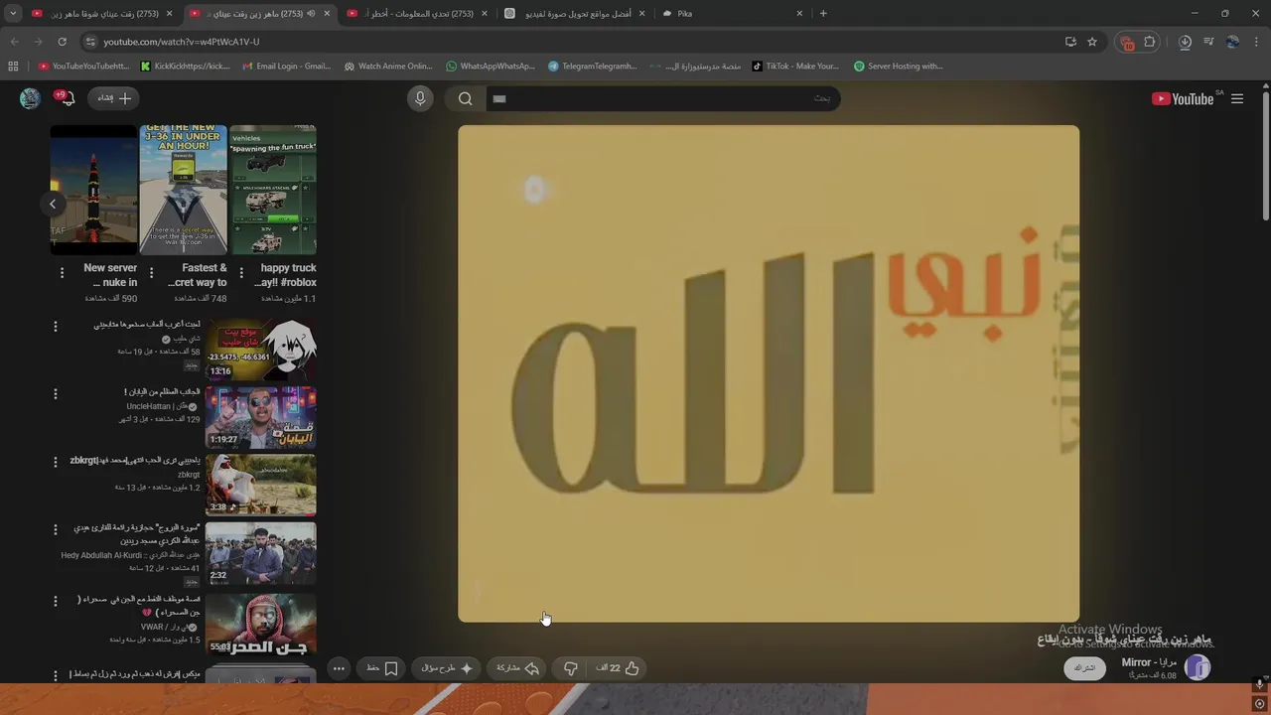1271x715 pixels.
Task: Like the video with 22 ألف likes
Action: (618, 668)
